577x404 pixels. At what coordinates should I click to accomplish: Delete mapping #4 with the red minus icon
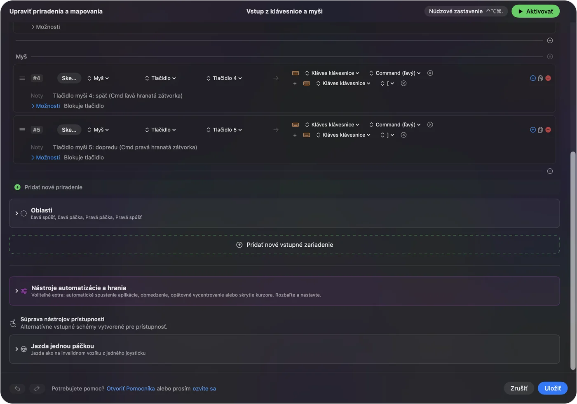pyautogui.click(x=548, y=78)
